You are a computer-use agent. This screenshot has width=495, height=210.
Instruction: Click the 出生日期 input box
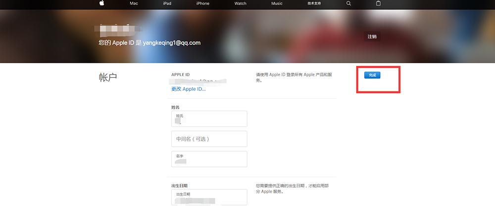click(209, 197)
